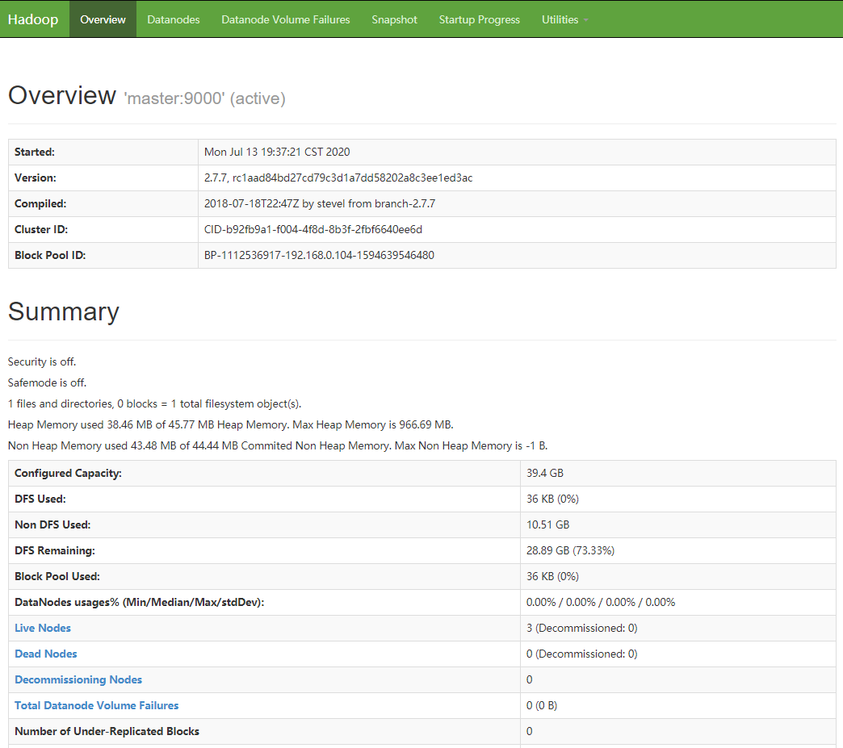Select the Non DFS Used value '10.51 GB'

click(547, 524)
